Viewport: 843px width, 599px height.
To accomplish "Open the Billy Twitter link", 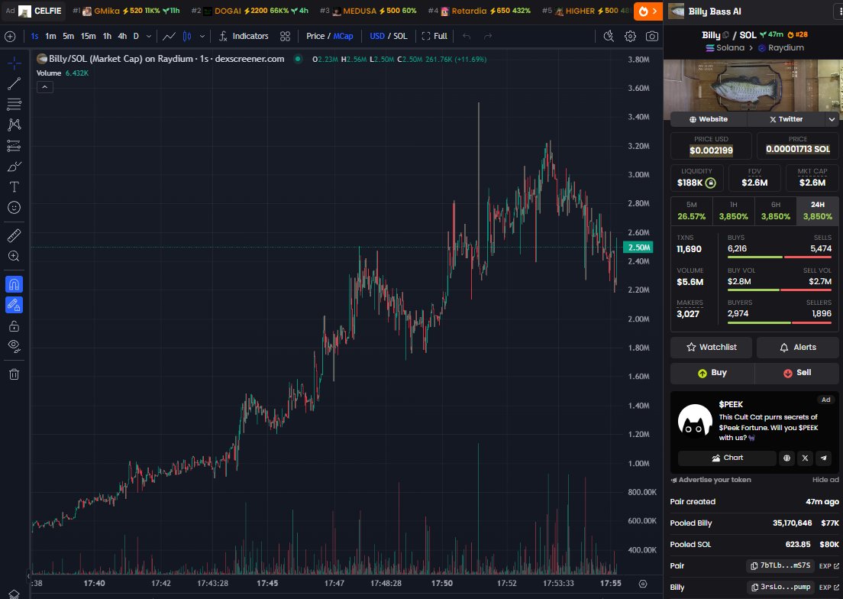I will [786, 119].
